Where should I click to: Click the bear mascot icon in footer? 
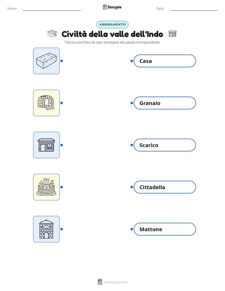pos(100,282)
